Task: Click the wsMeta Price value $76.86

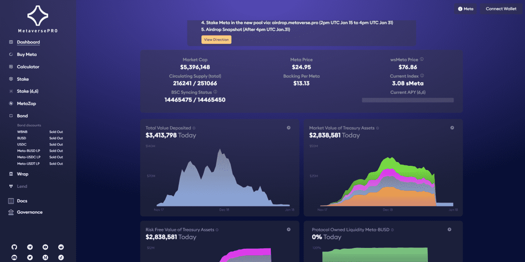Action: pyautogui.click(x=408, y=67)
